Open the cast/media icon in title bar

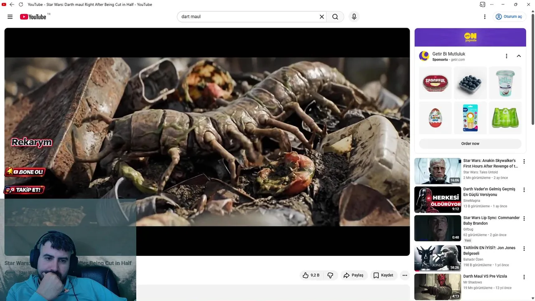click(483, 5)
